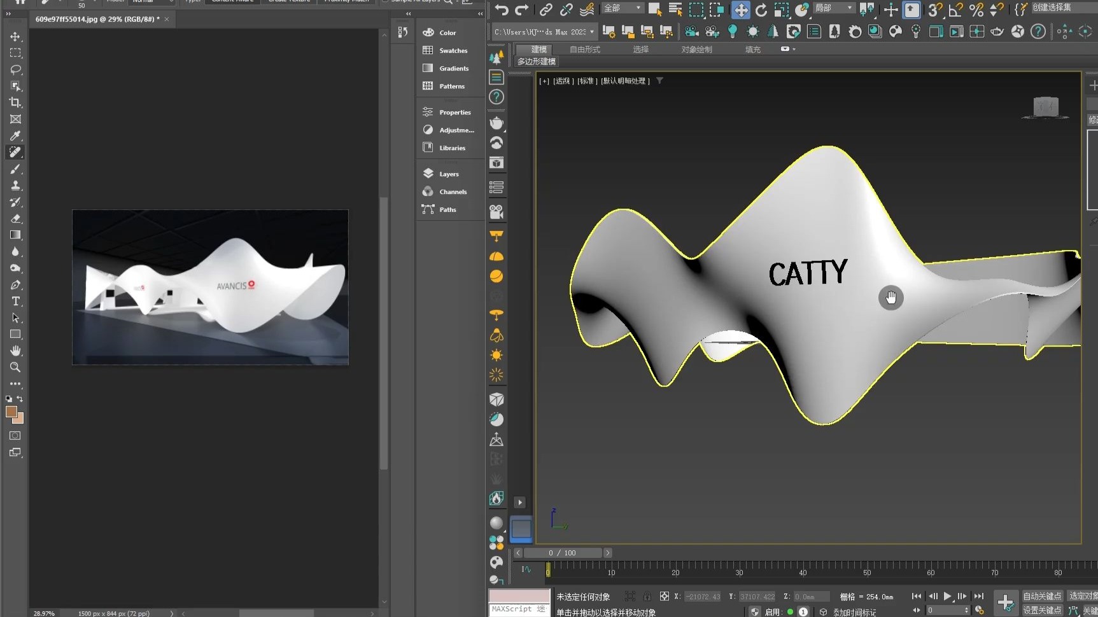Click the Select and Link chain icon
The height and width of the screenshot is (617, 1098).
point(546,10)
